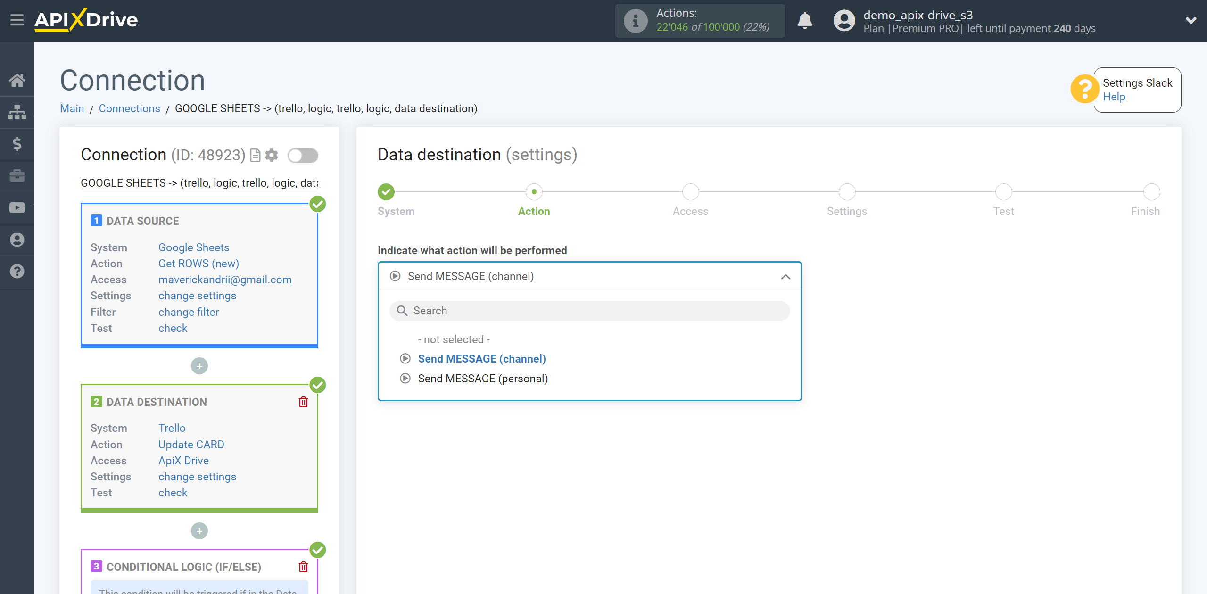The height and width of the screenshot is (594, 1207).
Task: Open Main breadcrumb navigation link
Action: point(72,107)
